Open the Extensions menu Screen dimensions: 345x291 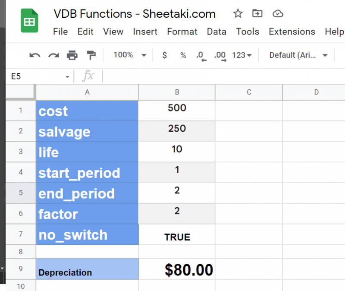point(292,32)
